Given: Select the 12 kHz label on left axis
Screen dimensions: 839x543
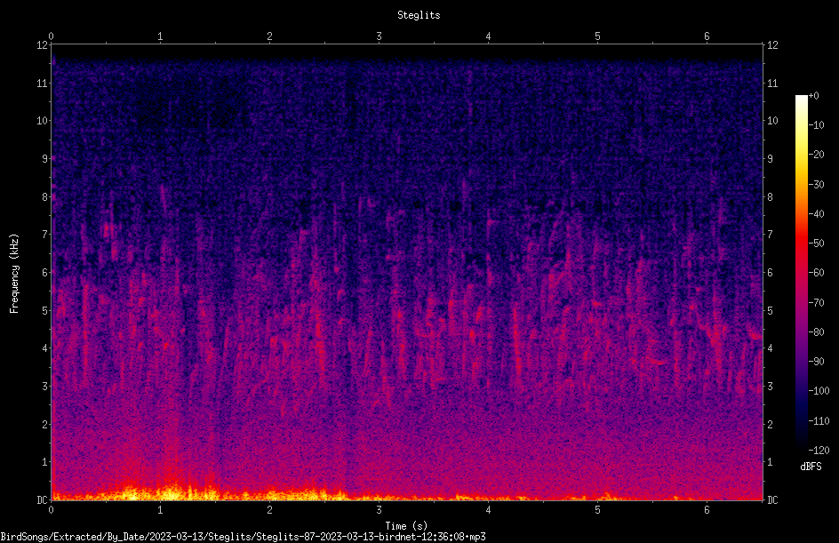Looking at the screenshot, I should point(43,45).
